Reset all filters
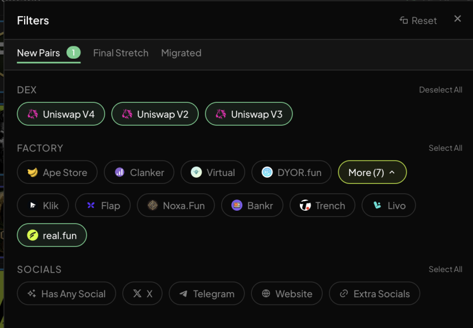 coord(418,21)
